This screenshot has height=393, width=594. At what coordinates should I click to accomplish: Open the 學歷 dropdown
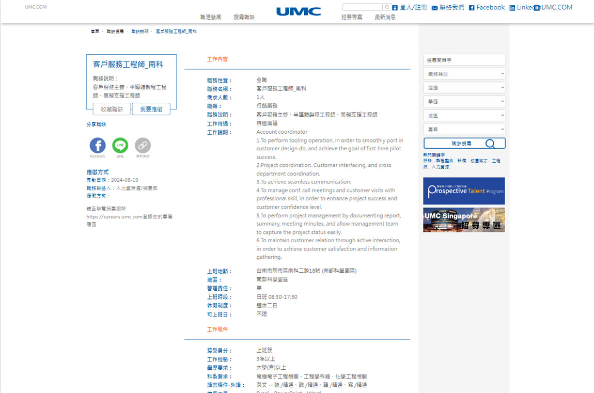pos(464,102)
